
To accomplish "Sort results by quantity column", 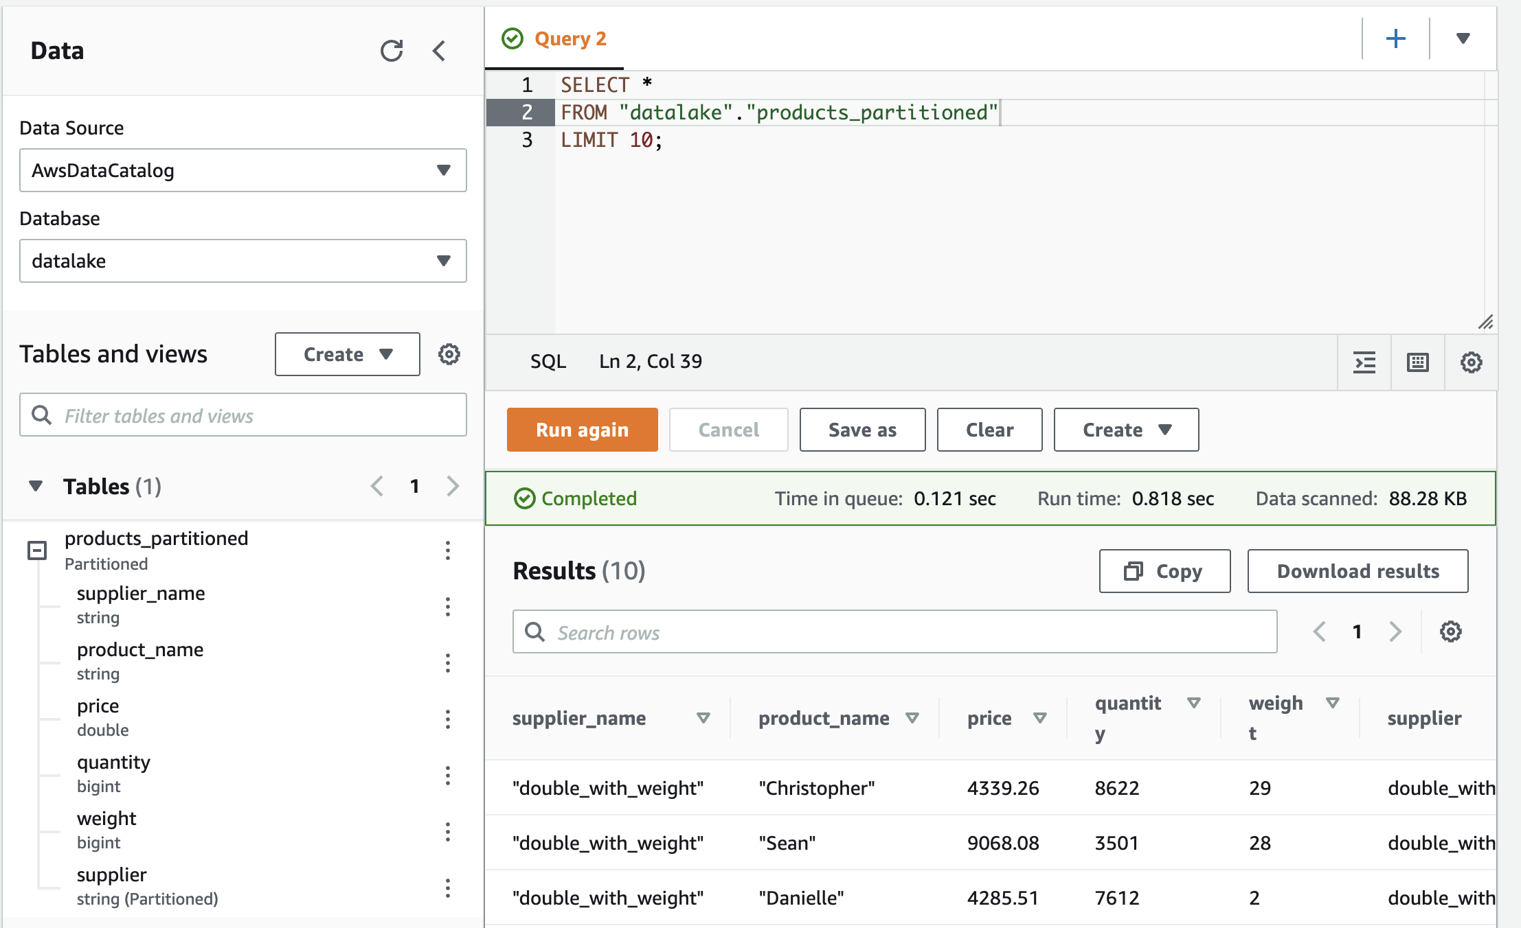I will click(1194, 703).
